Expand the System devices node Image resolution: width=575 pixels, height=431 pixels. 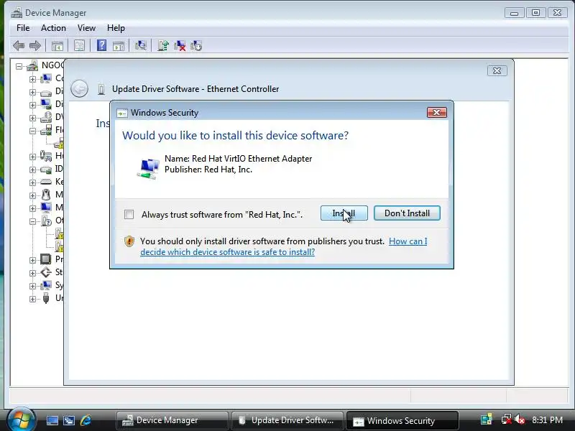32,286
